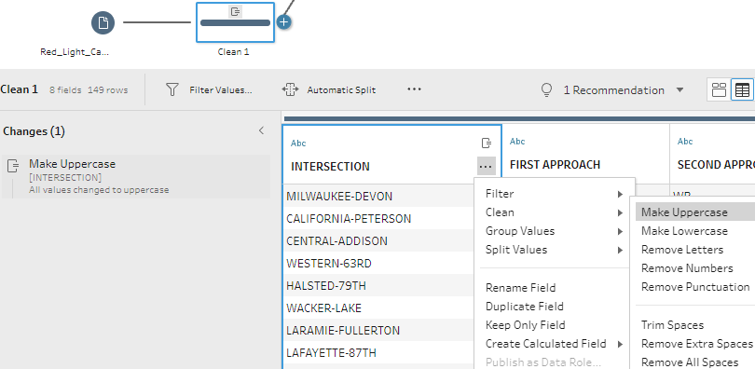Collapse the Changes pane
Screen dimensions: 755x369
262,130
